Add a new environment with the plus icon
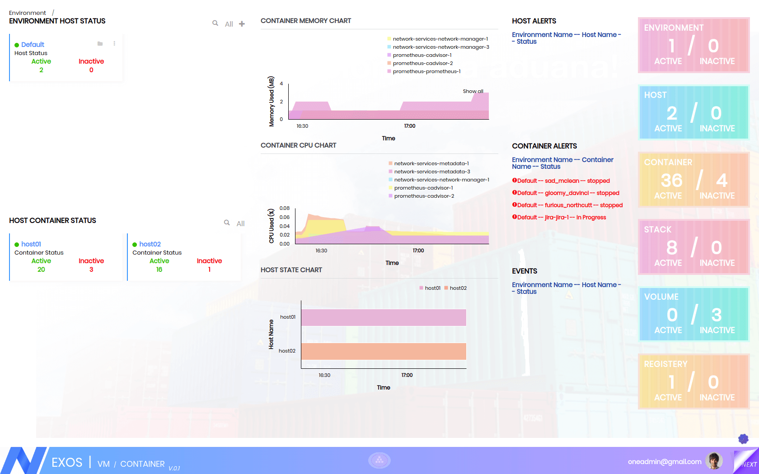This screenshot has height=474, width=759. click(242, 24)
